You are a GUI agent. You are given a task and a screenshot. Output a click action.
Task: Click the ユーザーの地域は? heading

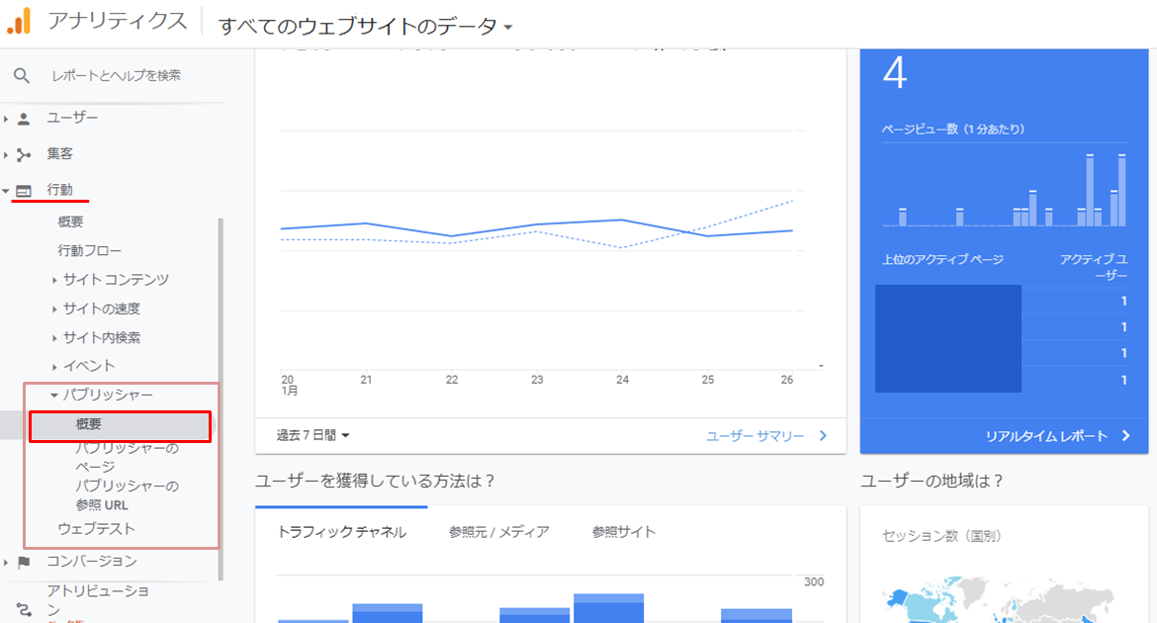(x=932, y=482)
